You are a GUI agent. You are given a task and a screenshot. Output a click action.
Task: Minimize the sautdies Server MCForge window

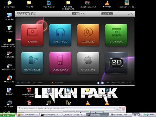[x=116, y=109]
